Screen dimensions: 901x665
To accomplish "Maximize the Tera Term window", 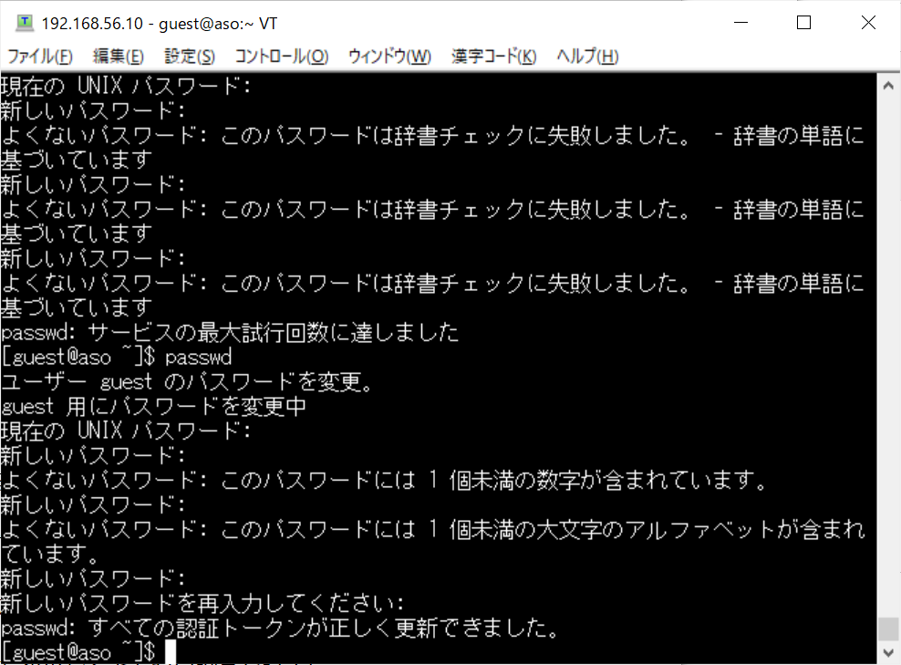I will 804,23.
